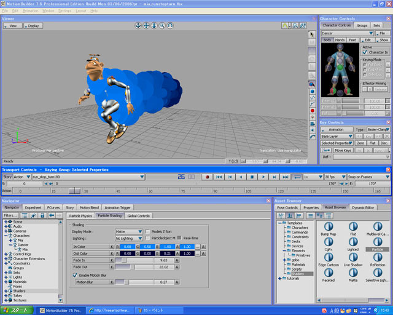This screenshot has height=315, width=393.
Task: Open the Base Layer dropdown
Action: (x=337, y=136)
